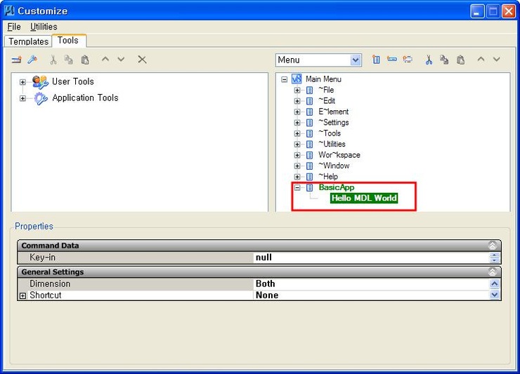The height and width of the screenshot is (374, 520).
Task: Click the left toolbar delete X icon
Action: (142, 60)
